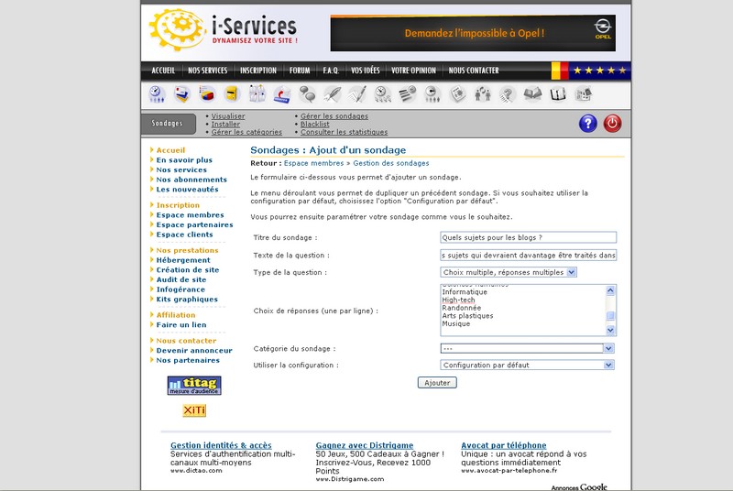Open 'Type de la question' dropdown
The image size is (733, 491).
click(x=509, y=272)
